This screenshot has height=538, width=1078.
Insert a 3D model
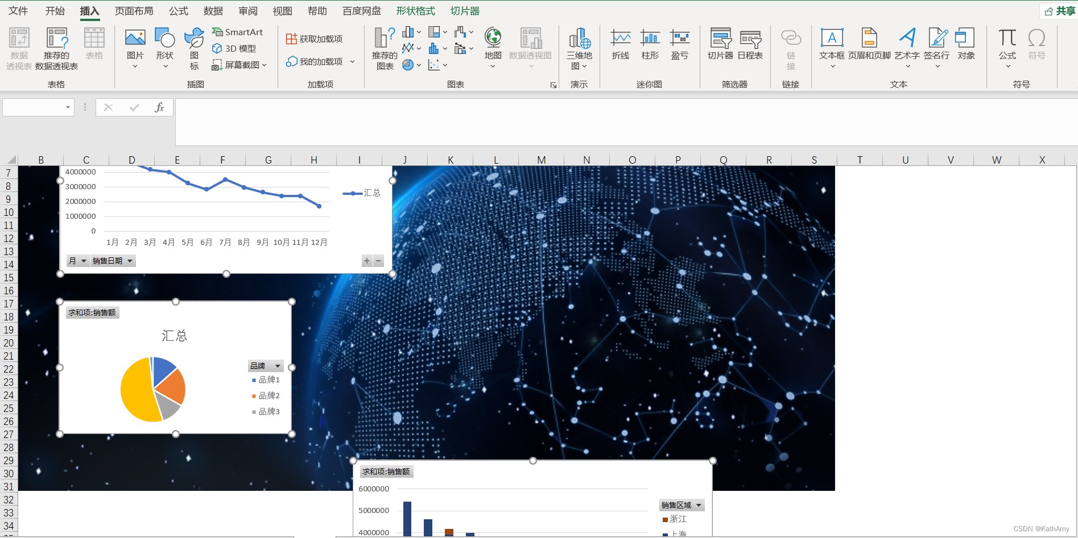(x=234, y=48)
